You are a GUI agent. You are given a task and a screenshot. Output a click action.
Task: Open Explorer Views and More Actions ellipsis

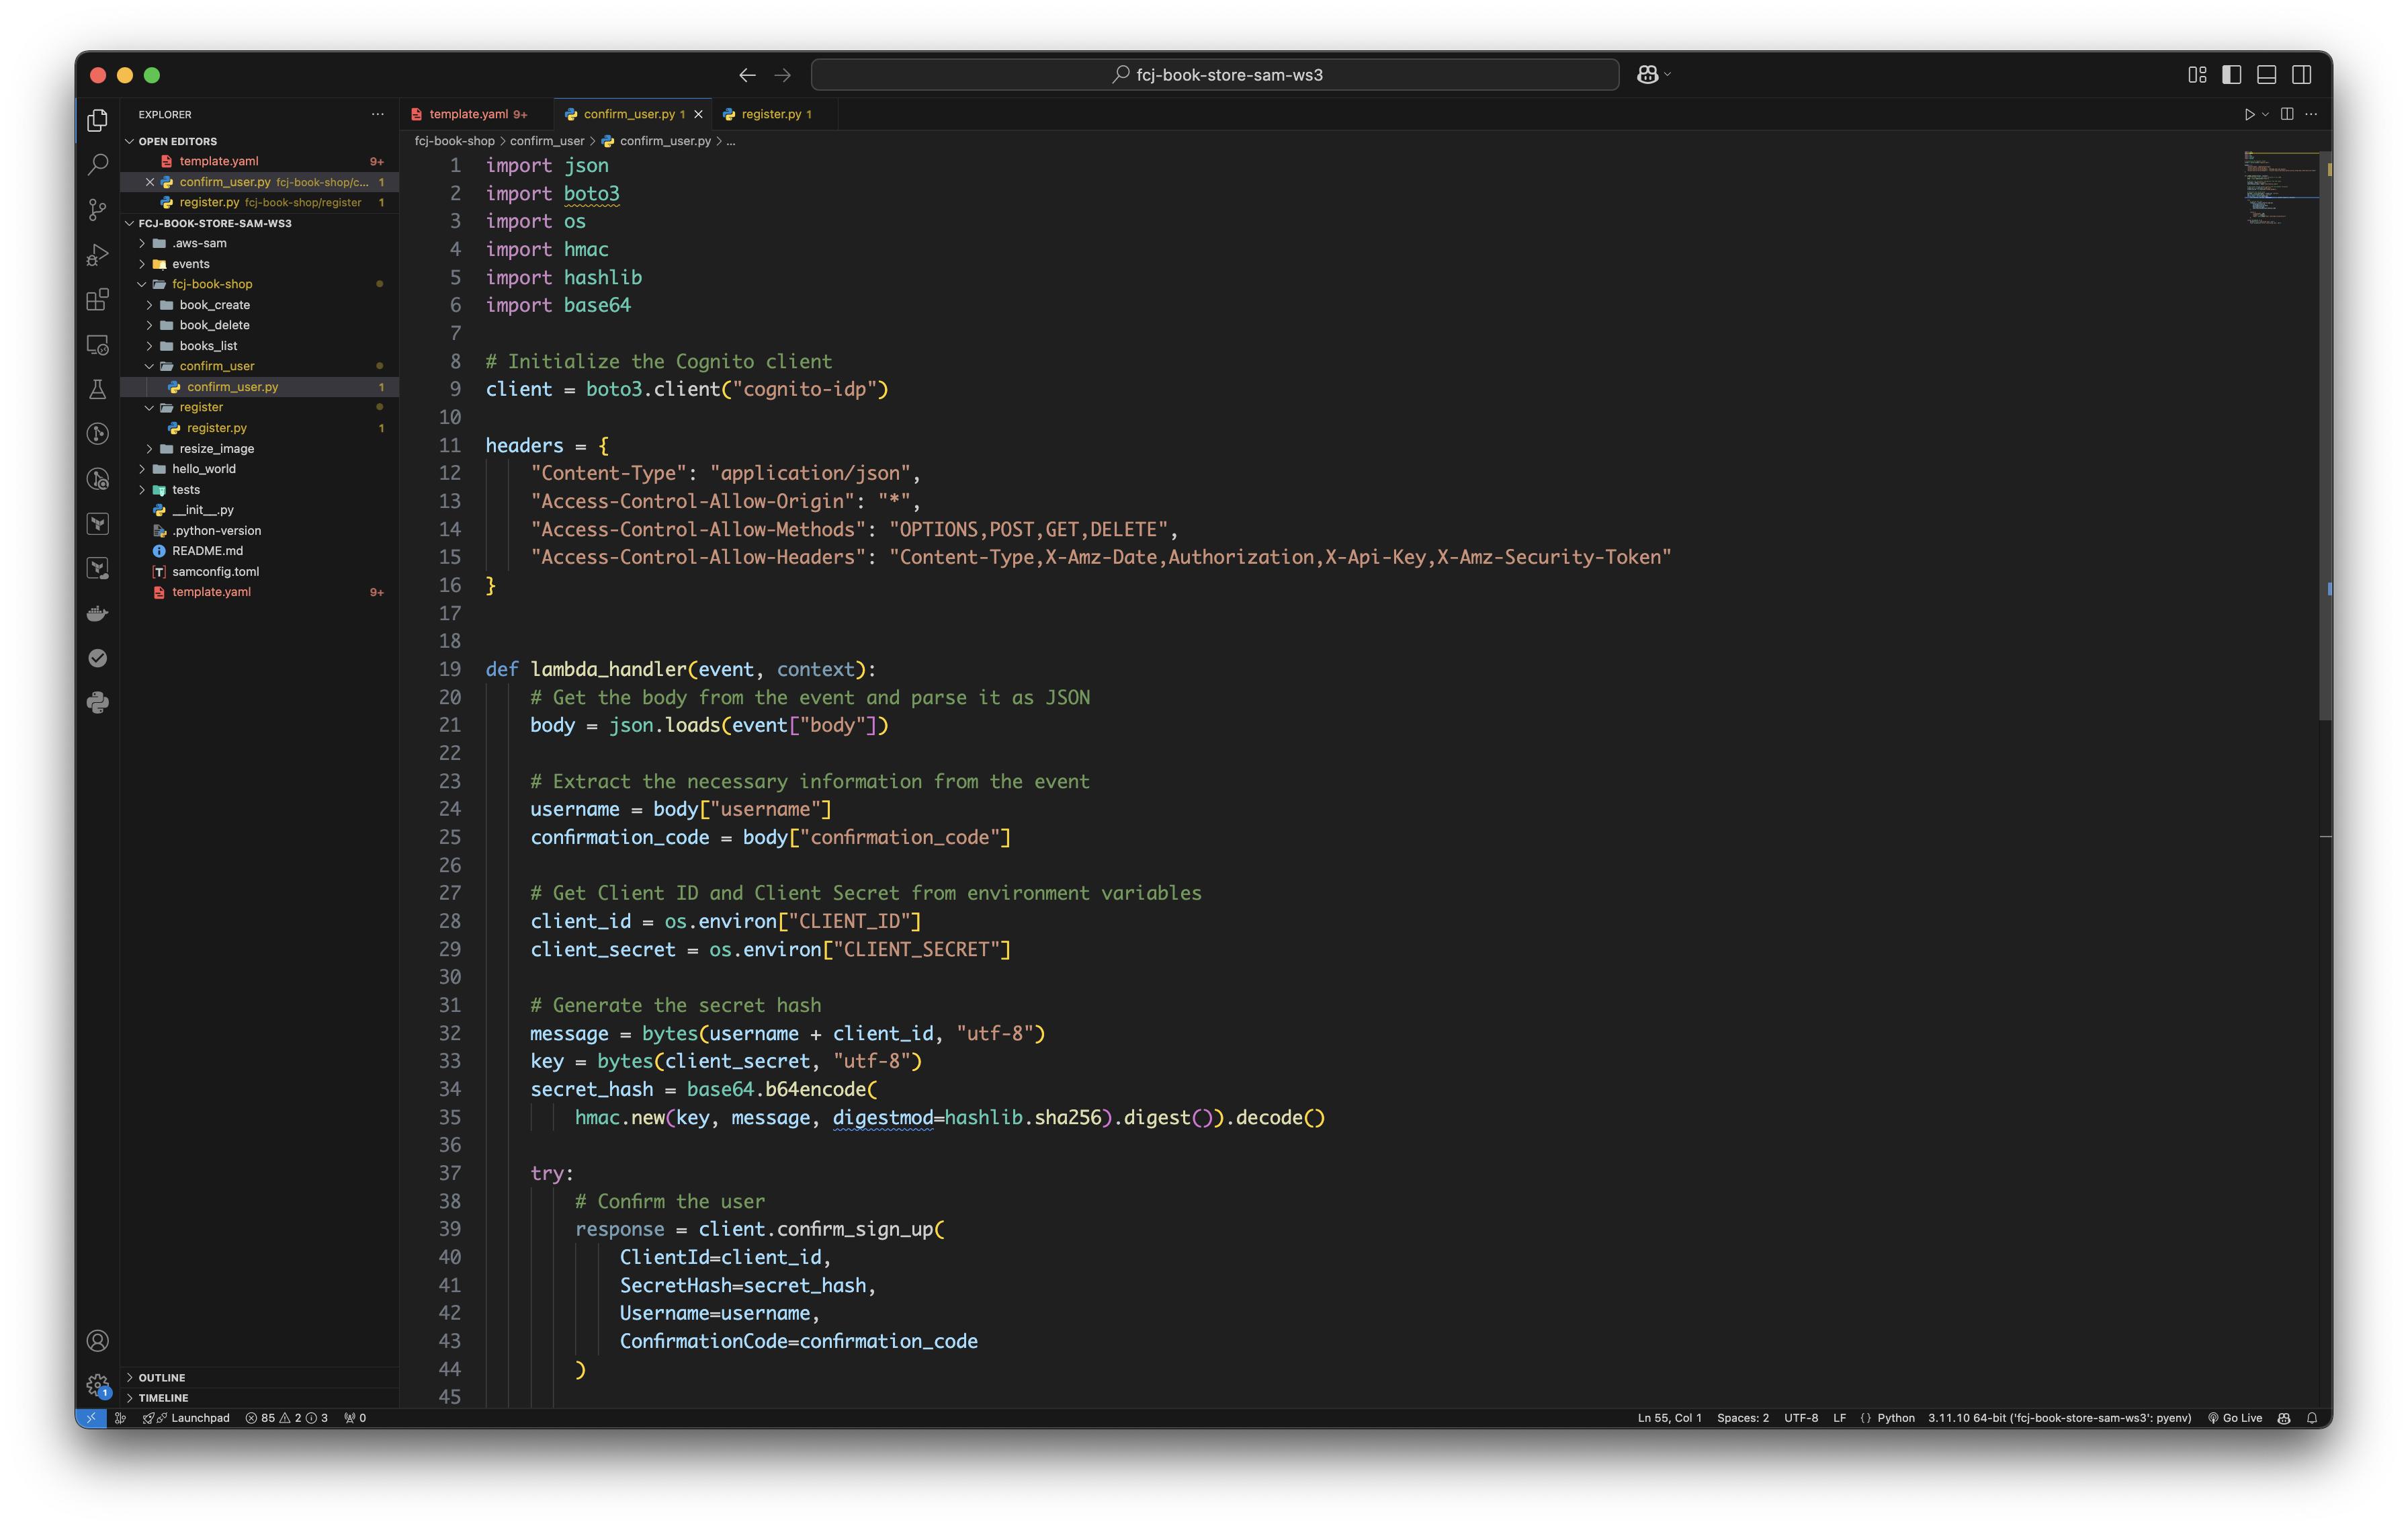coord(377,114)
